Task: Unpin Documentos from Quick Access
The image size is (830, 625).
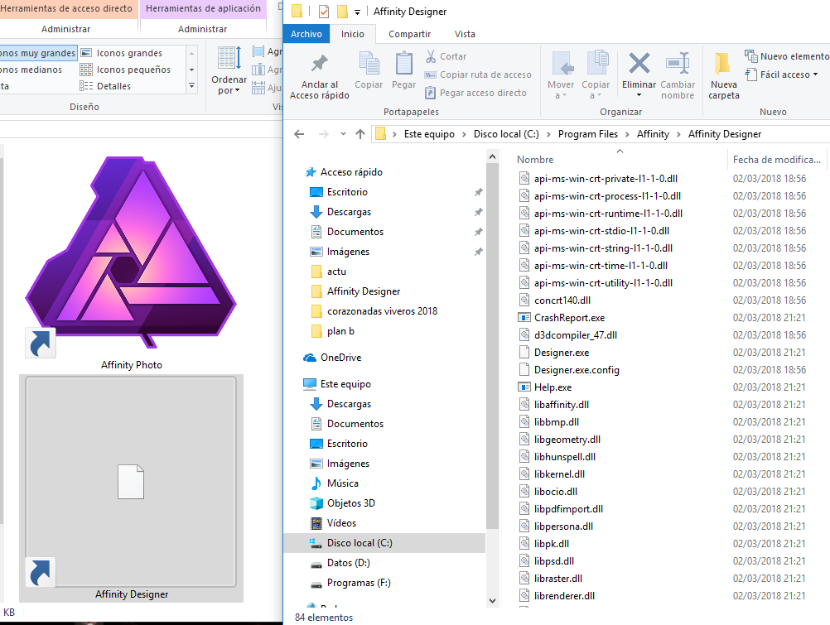Action: click(478, 231)
